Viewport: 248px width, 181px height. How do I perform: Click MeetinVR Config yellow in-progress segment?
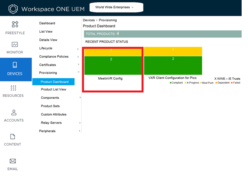tap(113, 52)
